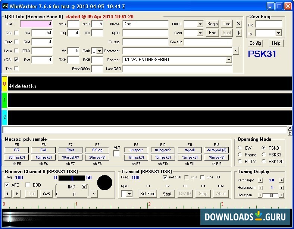Click the right arrow in Receive Channel panel
The image size is (294, 229).
point(17,194)
